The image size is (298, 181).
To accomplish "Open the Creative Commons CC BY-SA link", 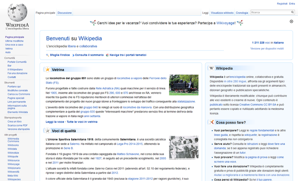I will pyautogui.click(x=258, y=105).
